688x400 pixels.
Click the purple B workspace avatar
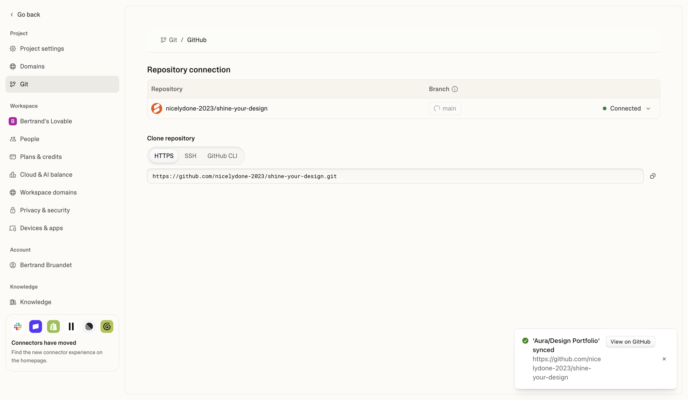tap(13, 121)
